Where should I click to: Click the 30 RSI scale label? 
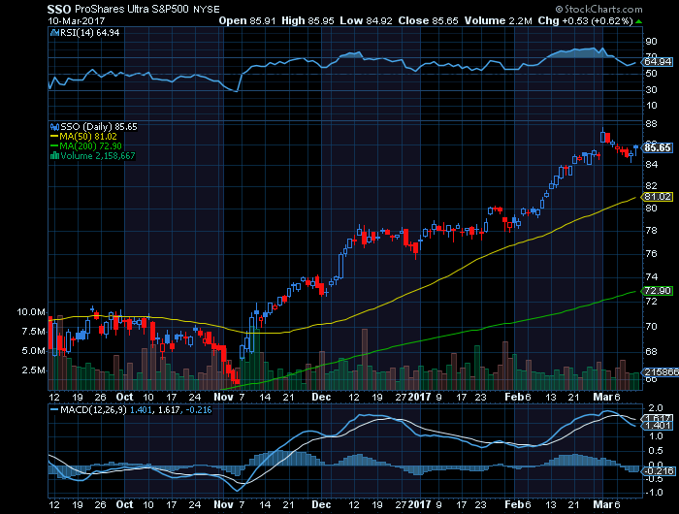pos(651,90)
